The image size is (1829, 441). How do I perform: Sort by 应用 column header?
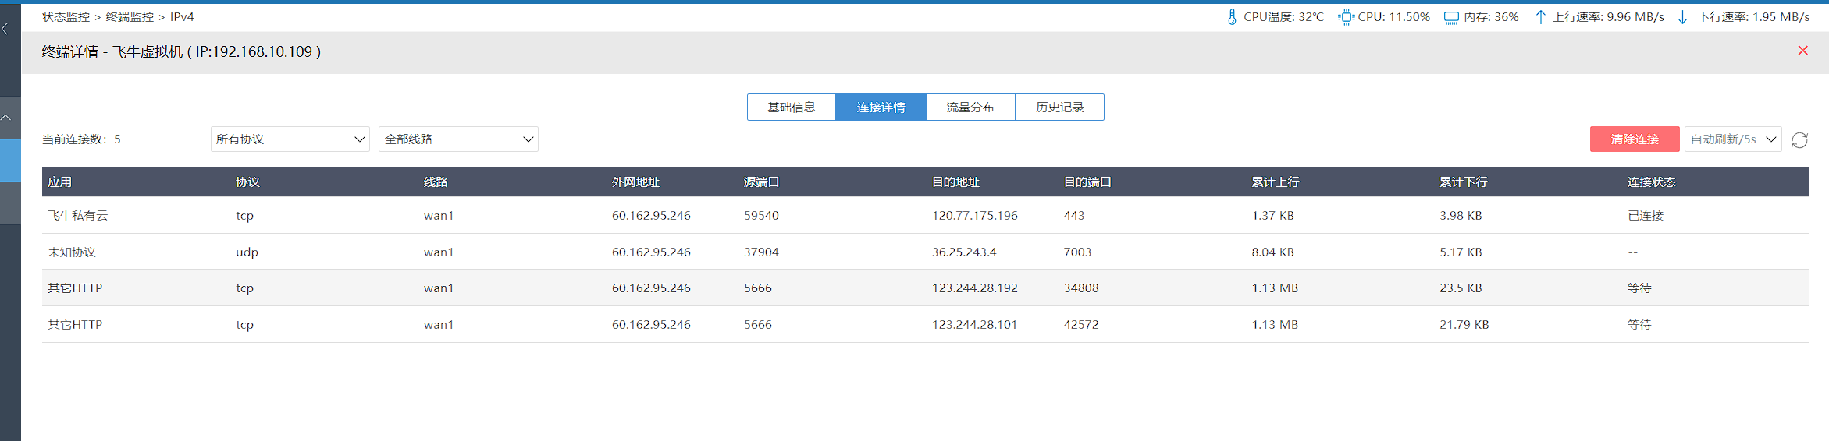60,182
